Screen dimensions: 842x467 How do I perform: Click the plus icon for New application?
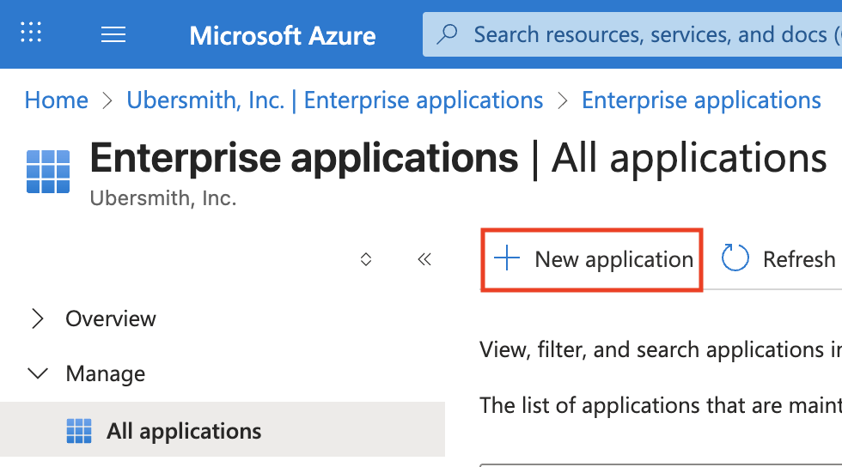[x=508, y=258]
